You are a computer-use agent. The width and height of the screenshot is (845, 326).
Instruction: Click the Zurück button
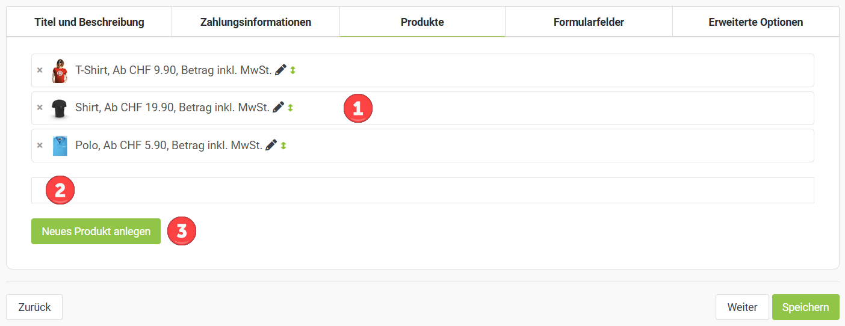click(x=34, y=307)
